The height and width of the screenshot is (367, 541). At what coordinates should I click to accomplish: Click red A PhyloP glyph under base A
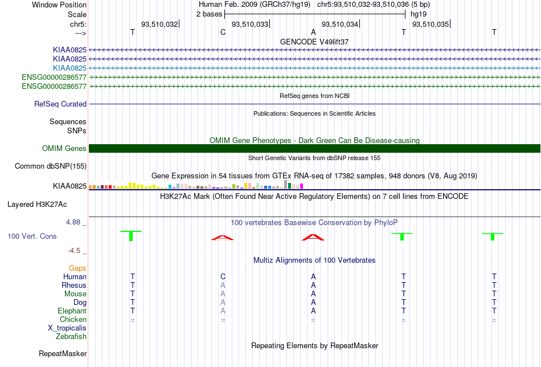point(313,238)
